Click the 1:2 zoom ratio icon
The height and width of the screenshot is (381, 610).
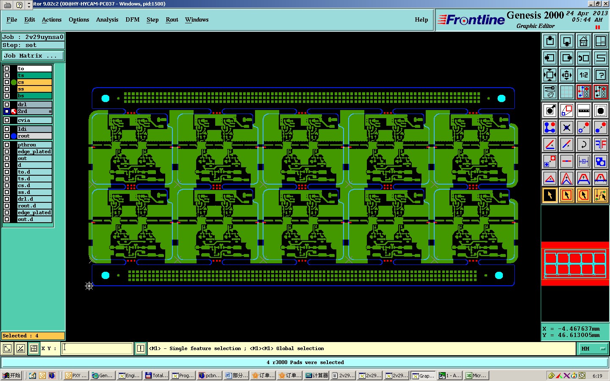(x=584, y=75)
